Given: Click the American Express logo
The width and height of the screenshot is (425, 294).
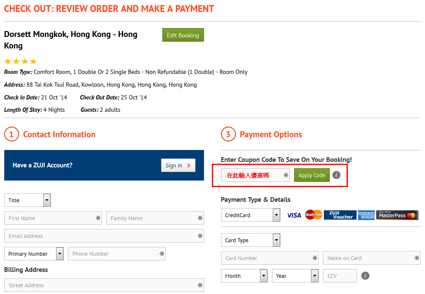Looking at the screenshot, I should pyautogui.click(x=366, y=215).
